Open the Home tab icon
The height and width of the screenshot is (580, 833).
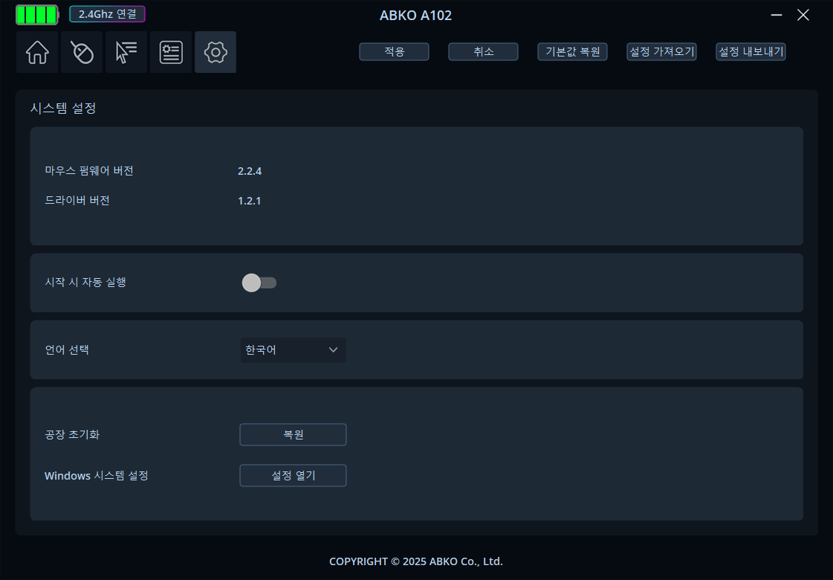(x=37, y=52)
